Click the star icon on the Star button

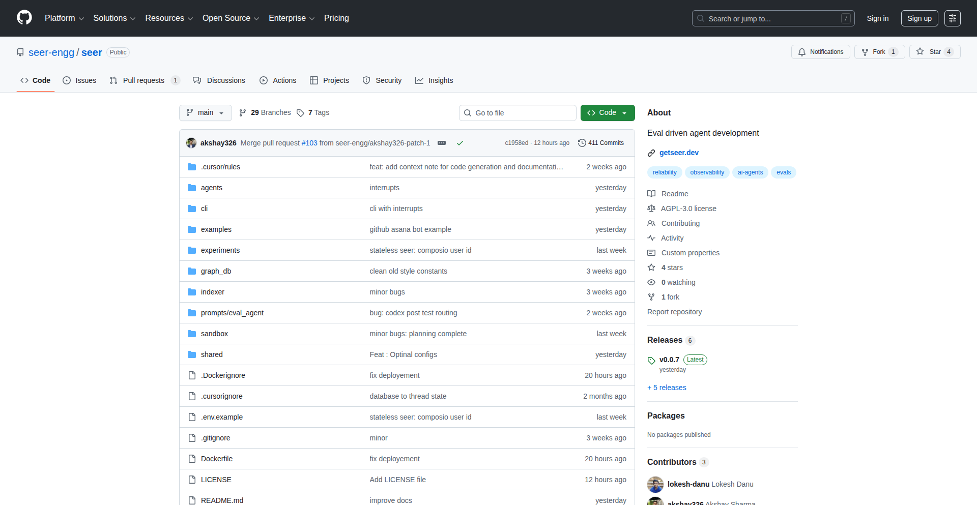coord(920,51)
